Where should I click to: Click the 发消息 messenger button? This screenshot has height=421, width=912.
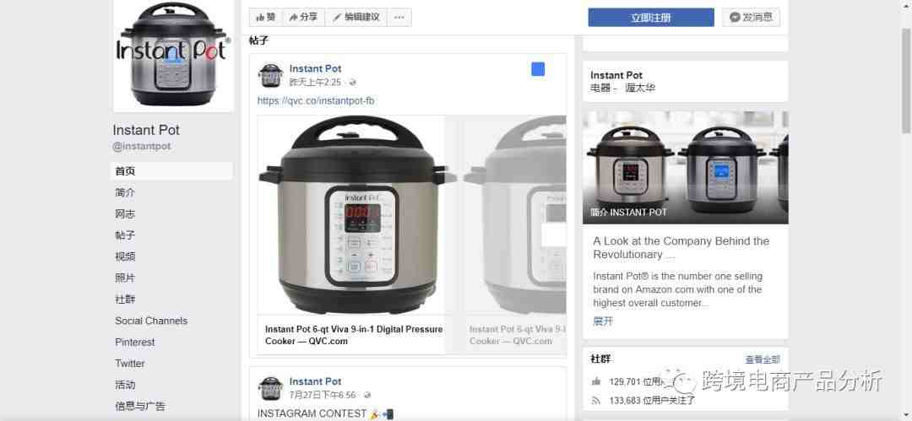[x=751, y=18]
